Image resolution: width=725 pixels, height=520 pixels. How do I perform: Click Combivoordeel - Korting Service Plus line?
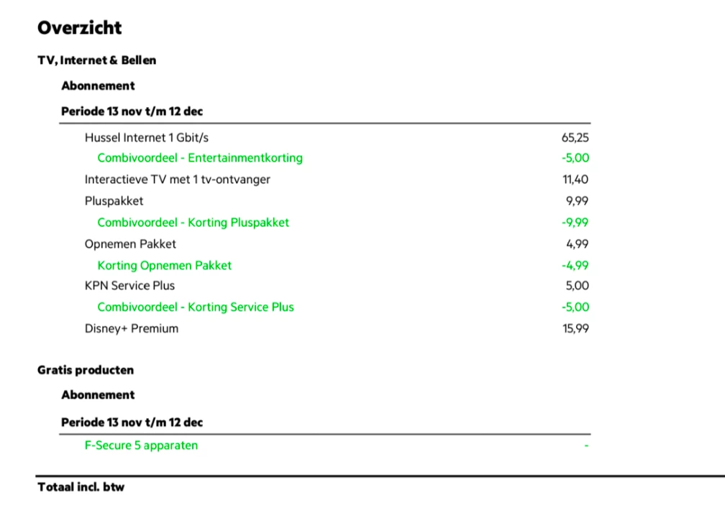(196, 307)
